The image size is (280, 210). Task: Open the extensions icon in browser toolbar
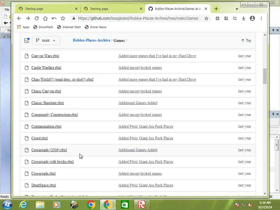click(217, 18)
